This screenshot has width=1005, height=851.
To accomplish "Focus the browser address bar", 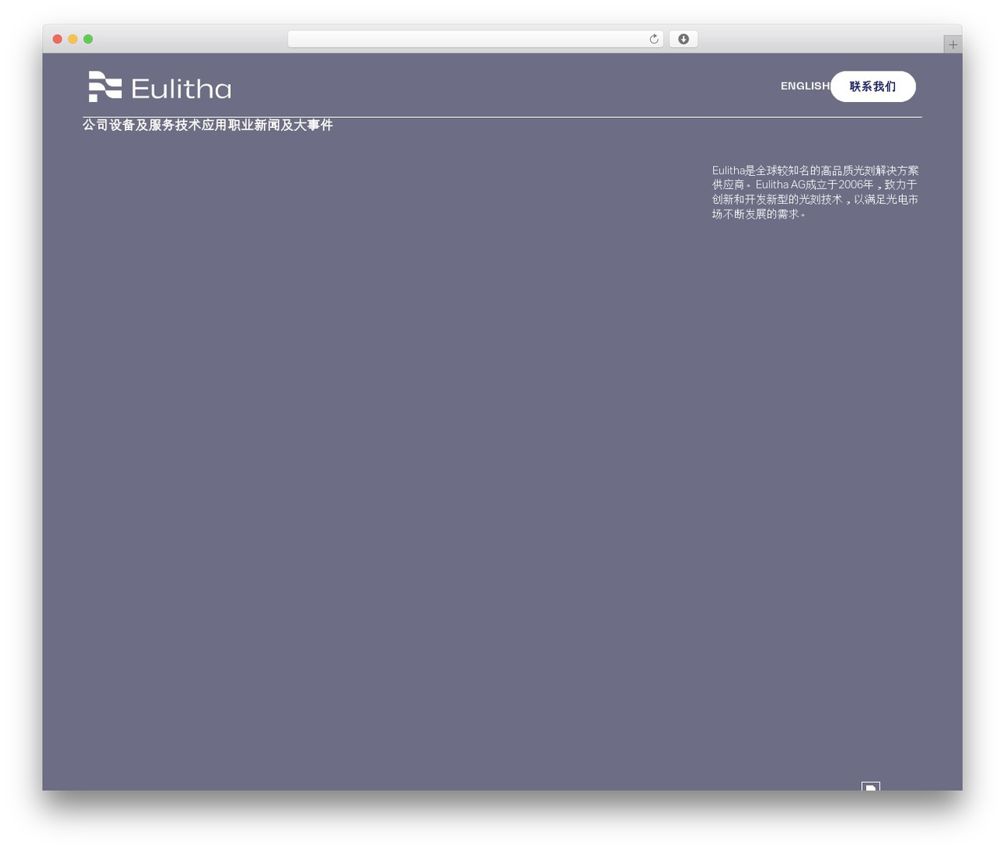I will [475, 39].
